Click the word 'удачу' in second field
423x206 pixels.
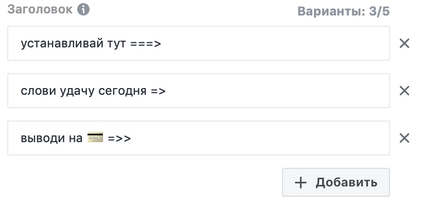click(x=77, y=92)
